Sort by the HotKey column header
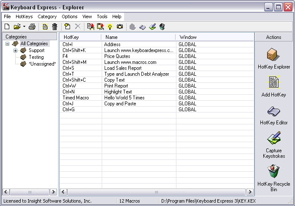This screenshot has height=206, width=295. tap(81, 37)
